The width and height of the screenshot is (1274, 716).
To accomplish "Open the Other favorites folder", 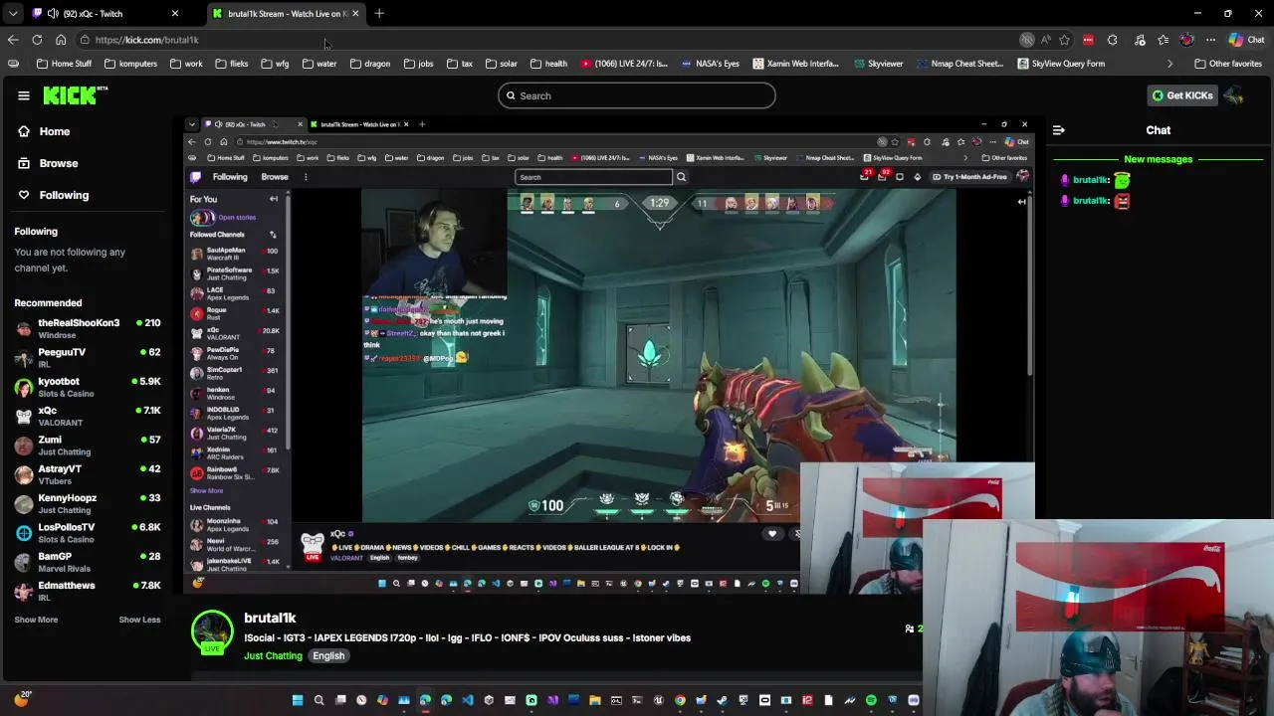I will click(x=1226, y=64).
